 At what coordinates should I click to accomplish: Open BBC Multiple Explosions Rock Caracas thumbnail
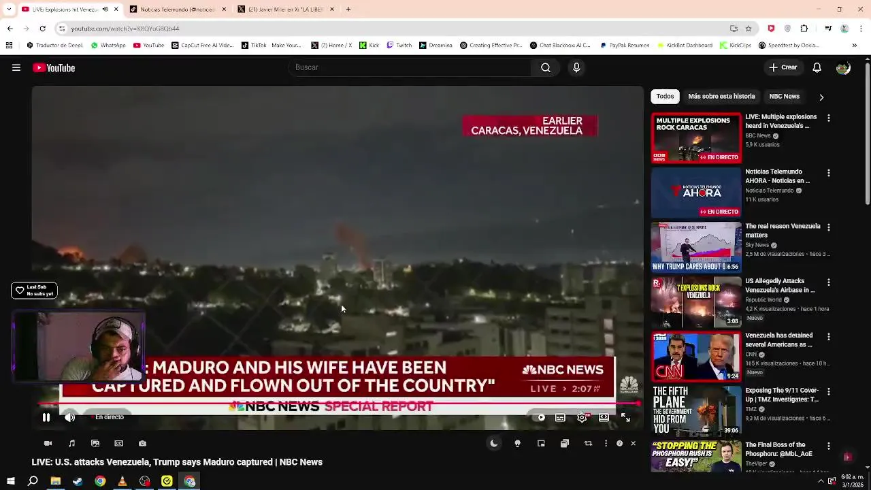tap(696, 138)
